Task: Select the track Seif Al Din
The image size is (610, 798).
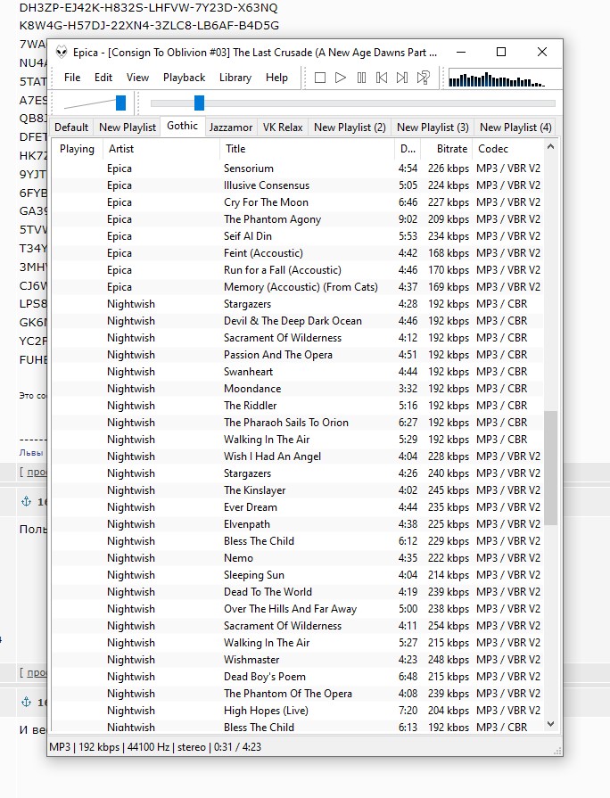Action: pos(298,236)
